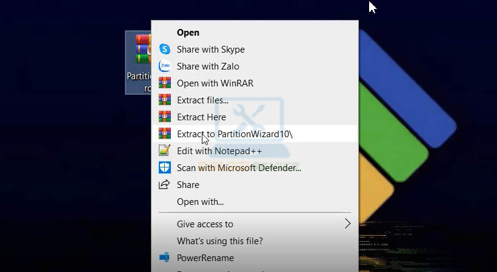Click the WinRAR icon next to Extract files
Image resolution: width=497 pixels, height=272 pixels.
[164, 100]
